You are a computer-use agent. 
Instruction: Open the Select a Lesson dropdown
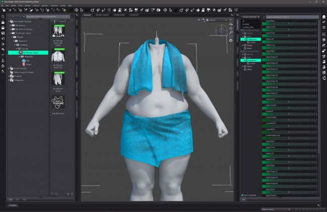coord(276,209)
